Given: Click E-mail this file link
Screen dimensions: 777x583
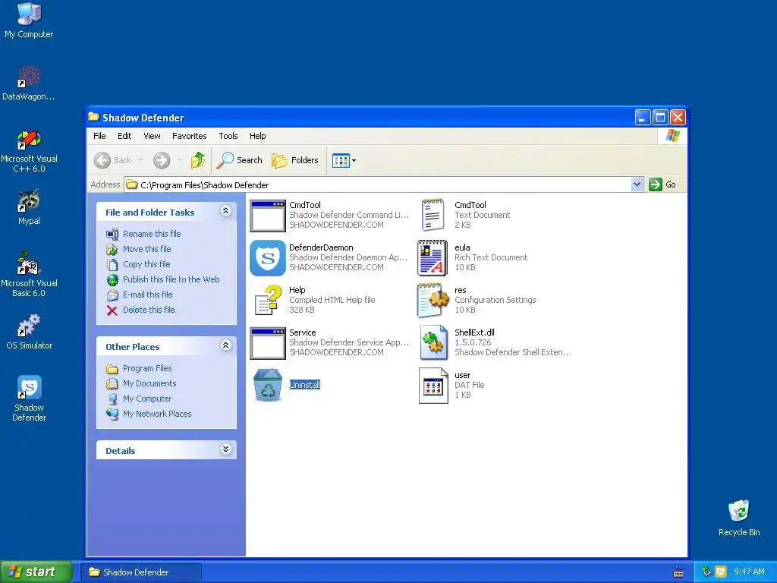Looking at the screenshot, I should click(148, 295).
